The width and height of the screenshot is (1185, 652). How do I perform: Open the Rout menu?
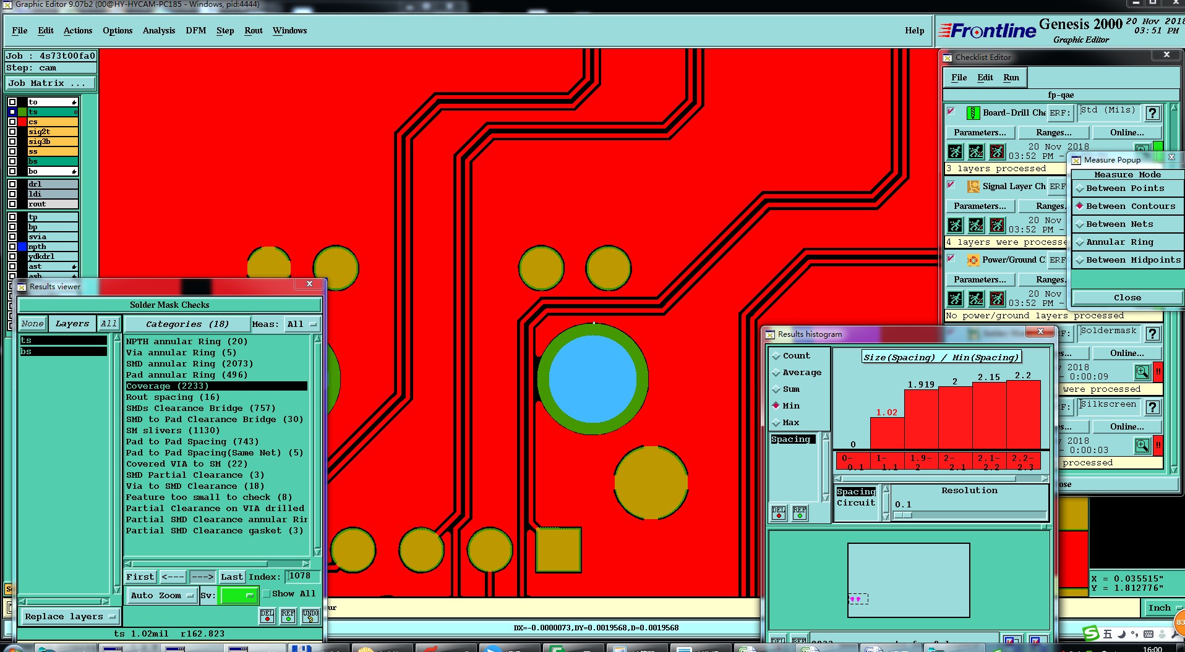[254, 30]
